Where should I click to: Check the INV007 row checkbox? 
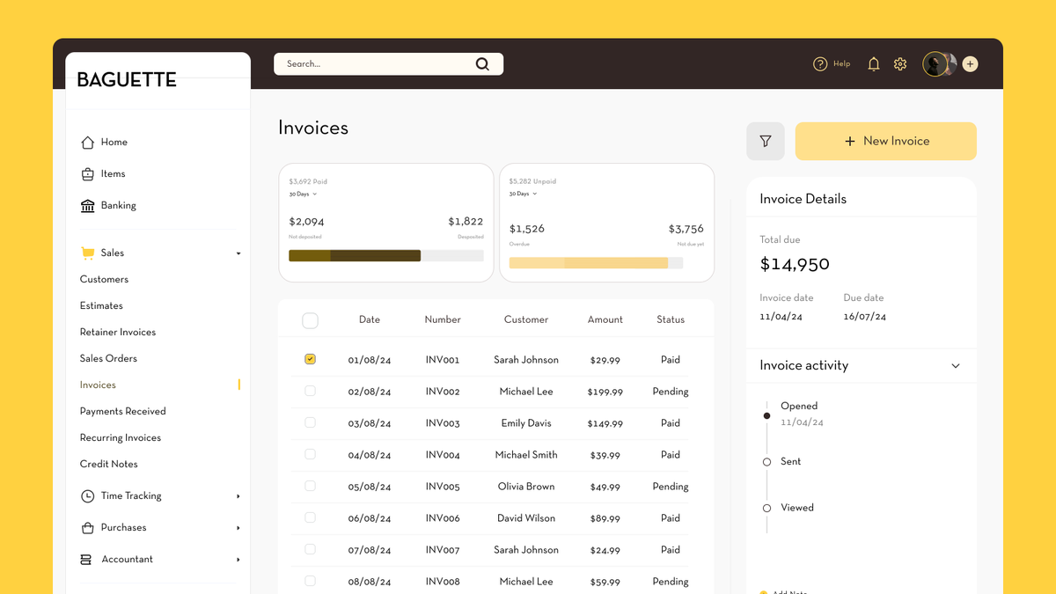[x=310, y=549]
